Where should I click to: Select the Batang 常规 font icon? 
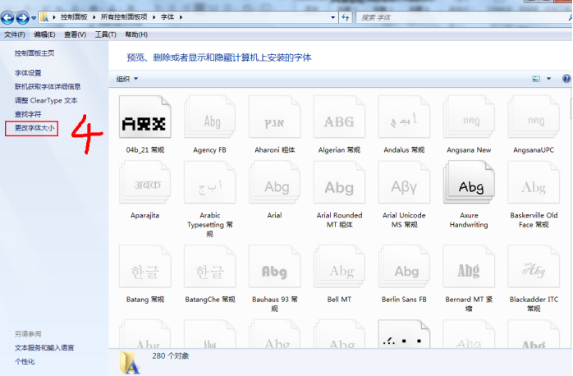[x=145, y=266]
